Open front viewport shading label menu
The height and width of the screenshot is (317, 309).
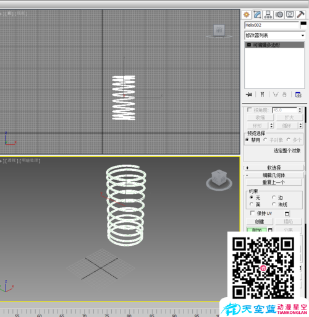tap(21, 14)
